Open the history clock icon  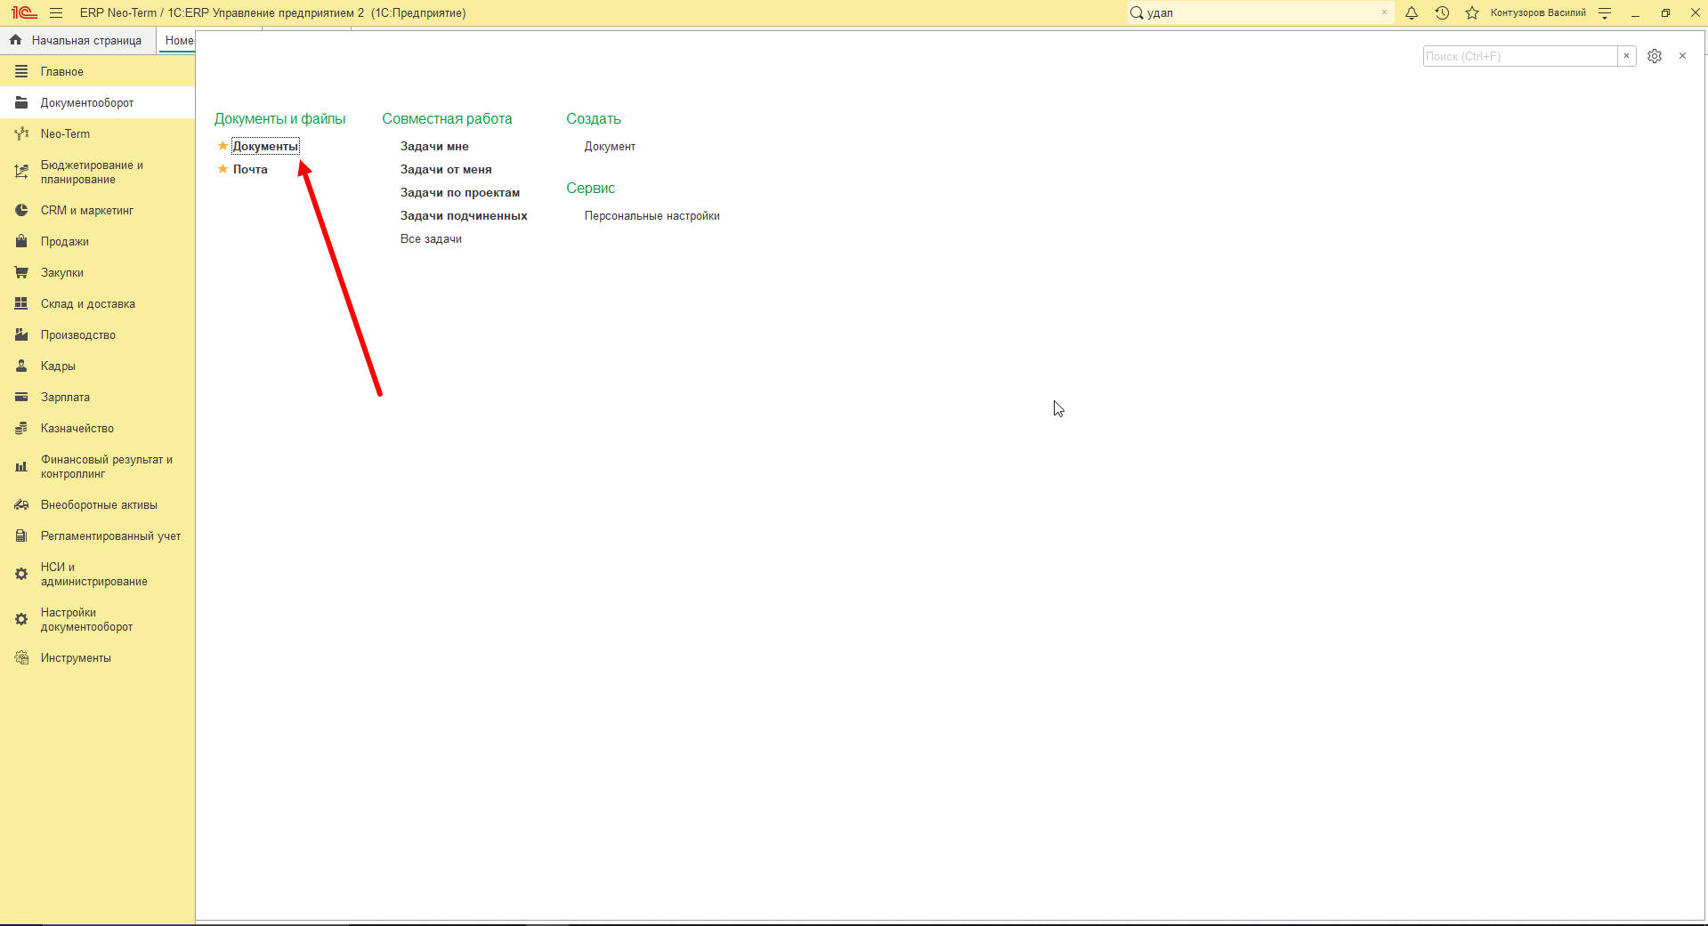(x=1442, y=13)
